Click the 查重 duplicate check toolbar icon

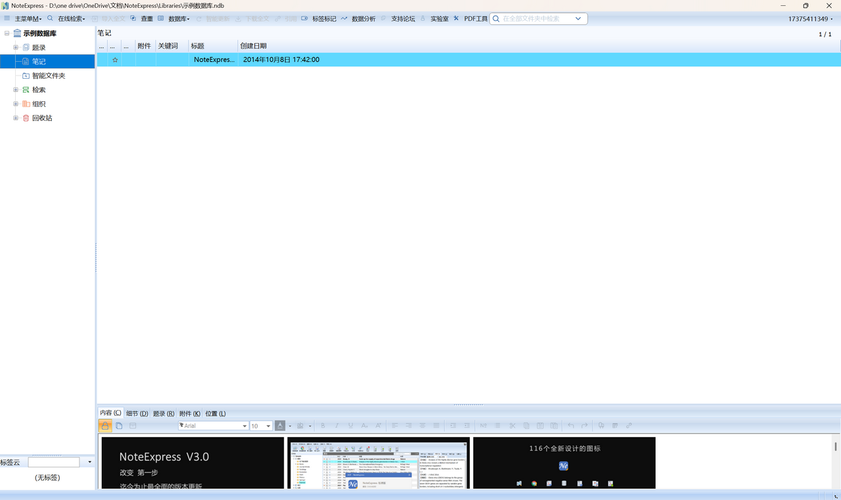[134, 18]
